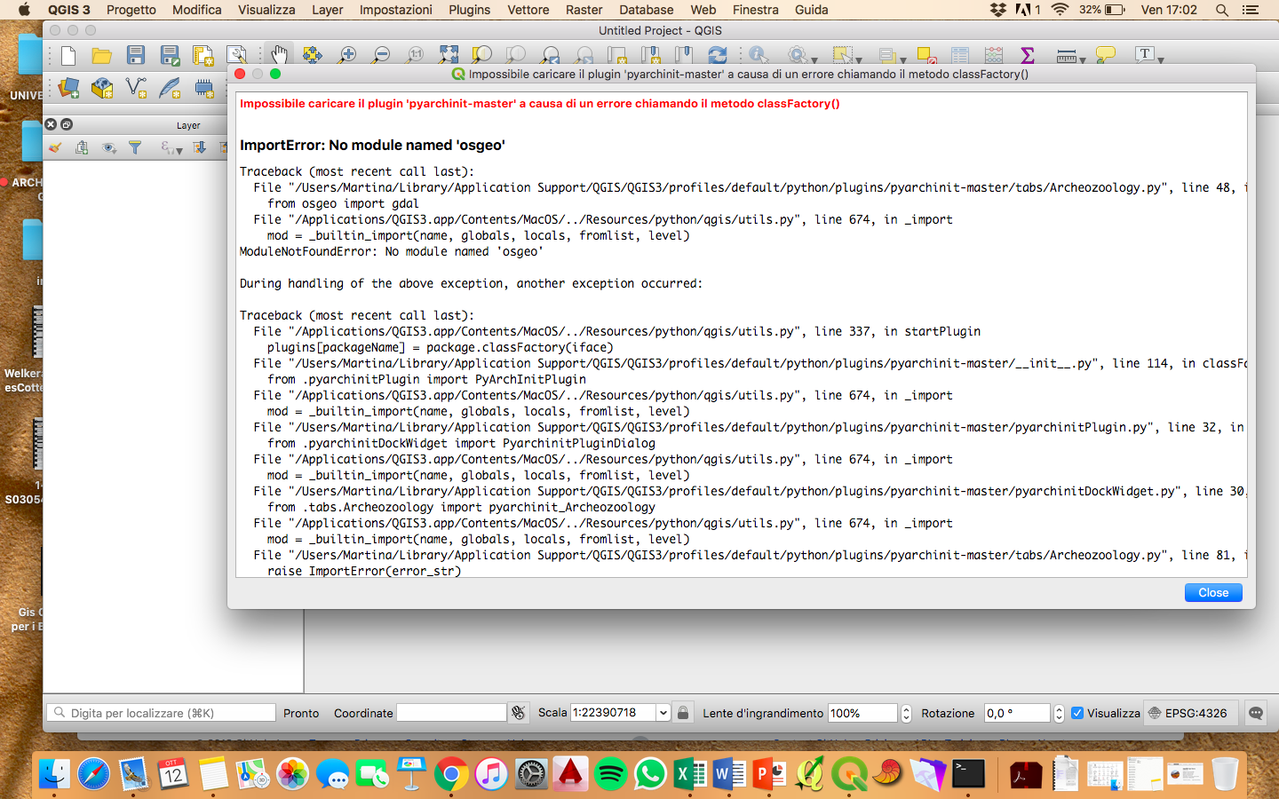Open the Scala scale dropdown
The image size is (1279, 799).
coord(664,713)
